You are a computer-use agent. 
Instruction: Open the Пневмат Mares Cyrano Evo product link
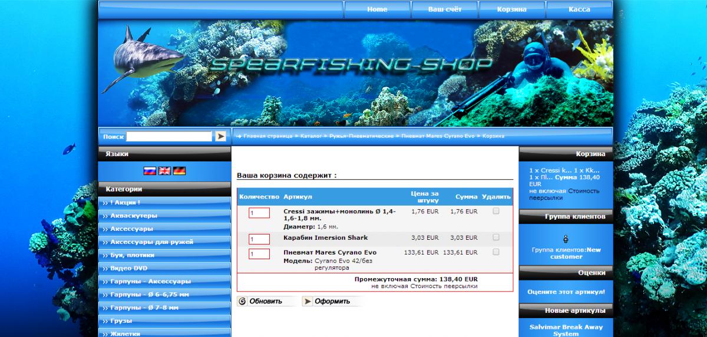[329, 253]
